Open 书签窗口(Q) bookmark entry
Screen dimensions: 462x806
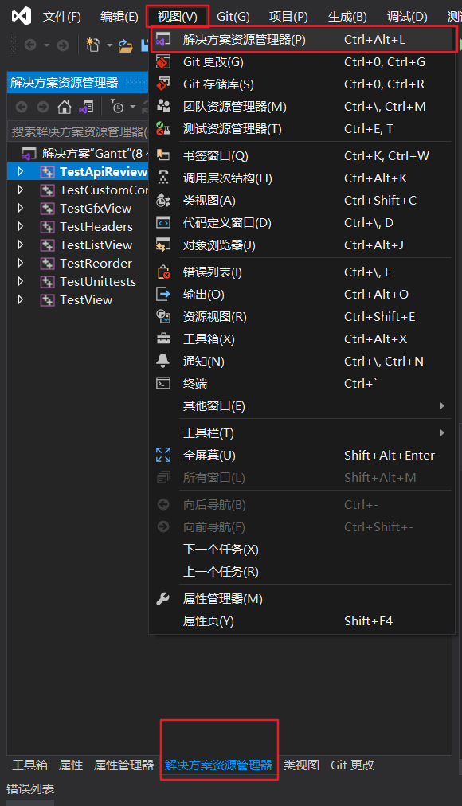302,156
